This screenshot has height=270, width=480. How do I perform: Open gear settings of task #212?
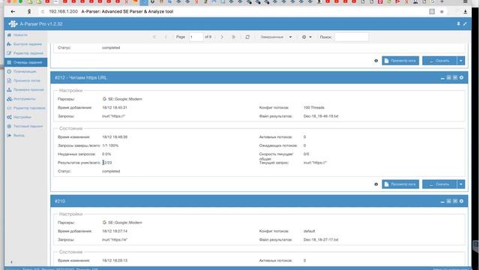461,78
